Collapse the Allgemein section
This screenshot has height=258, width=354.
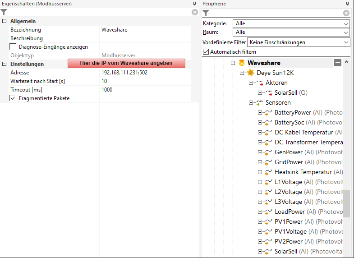[4, 21]
